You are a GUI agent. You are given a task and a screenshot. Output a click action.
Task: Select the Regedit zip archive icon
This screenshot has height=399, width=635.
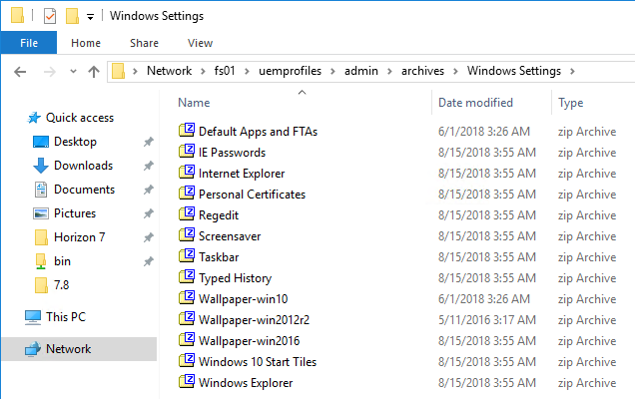(x=187, y=214)
